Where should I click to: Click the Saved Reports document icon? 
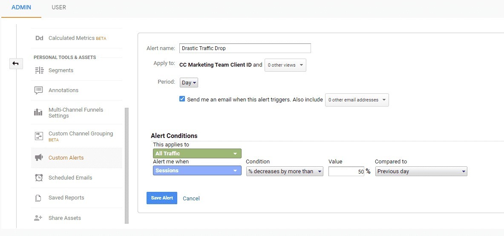[38, 198]
